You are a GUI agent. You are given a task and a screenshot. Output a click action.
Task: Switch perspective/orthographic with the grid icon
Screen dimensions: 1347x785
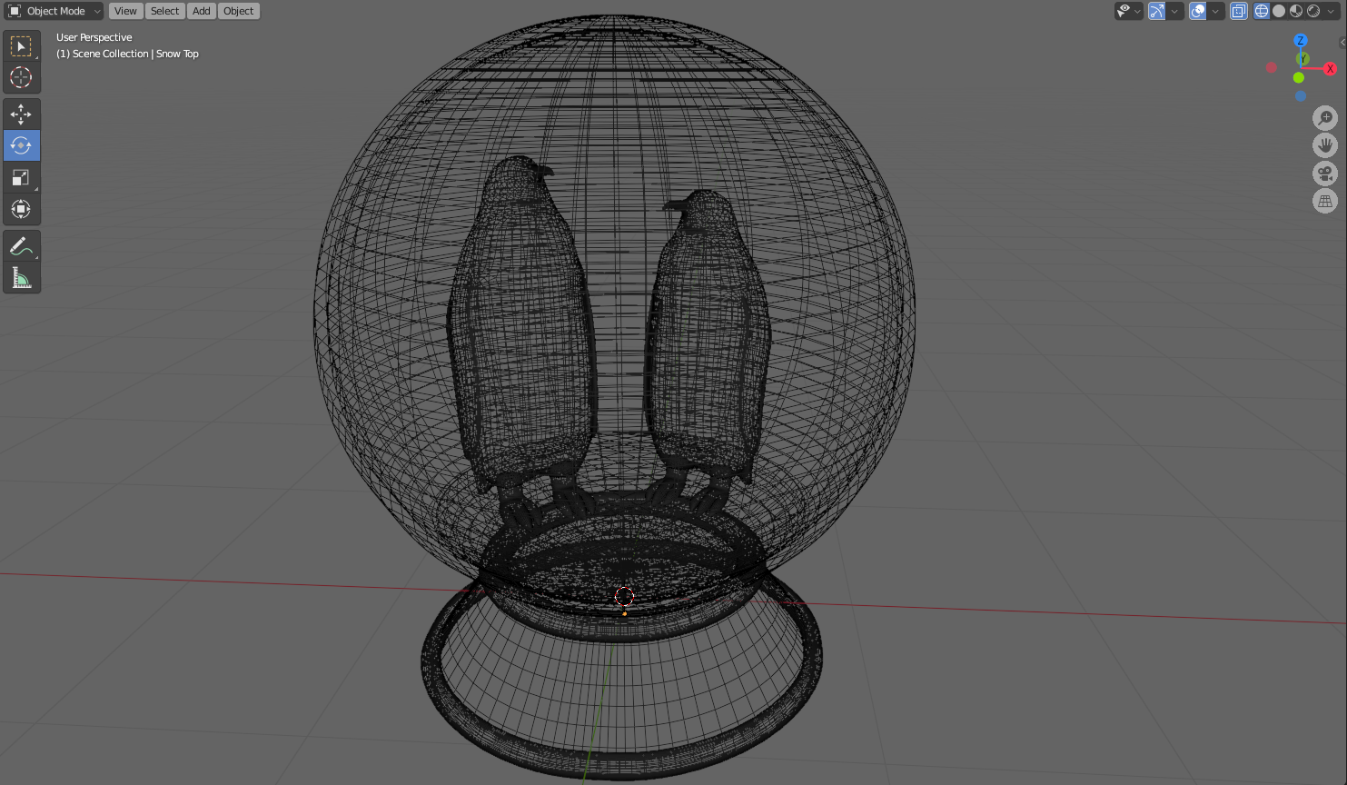click(1325, 201)
